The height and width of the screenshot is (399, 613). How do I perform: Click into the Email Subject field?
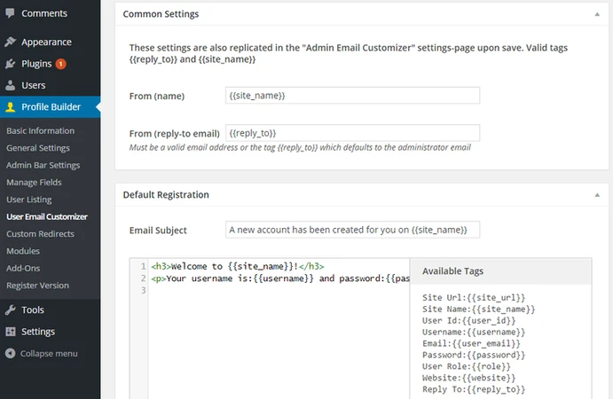click(x=352, y=230)
